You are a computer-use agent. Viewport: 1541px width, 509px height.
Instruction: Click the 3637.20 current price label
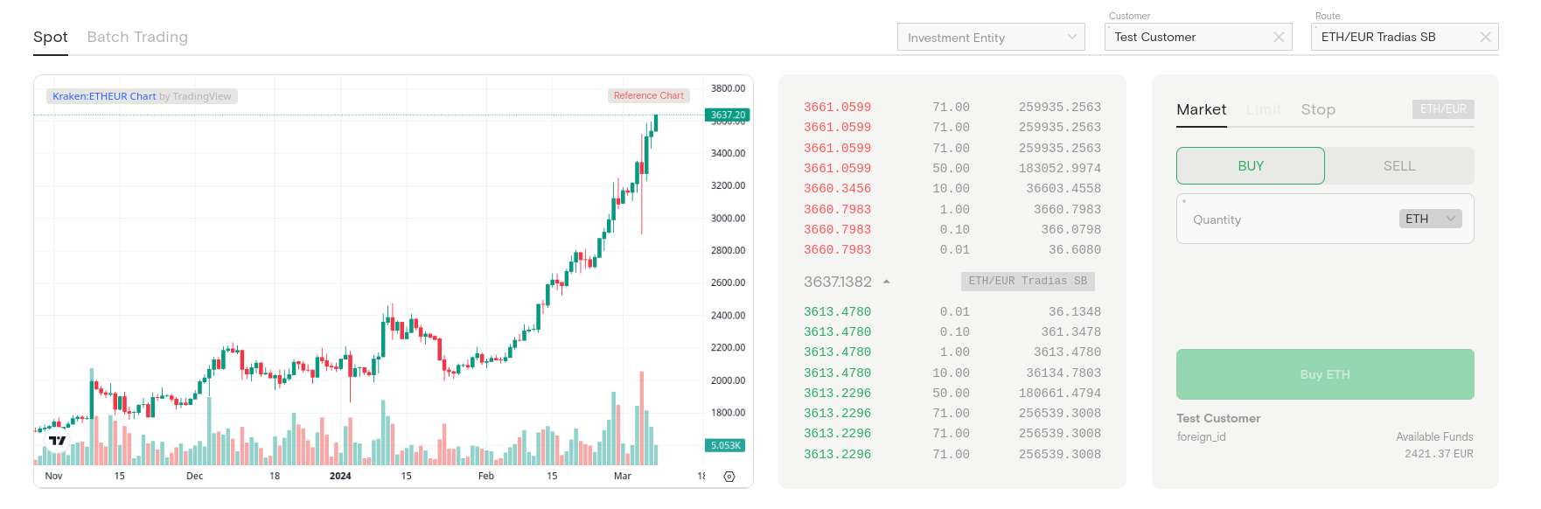point(727,115)
